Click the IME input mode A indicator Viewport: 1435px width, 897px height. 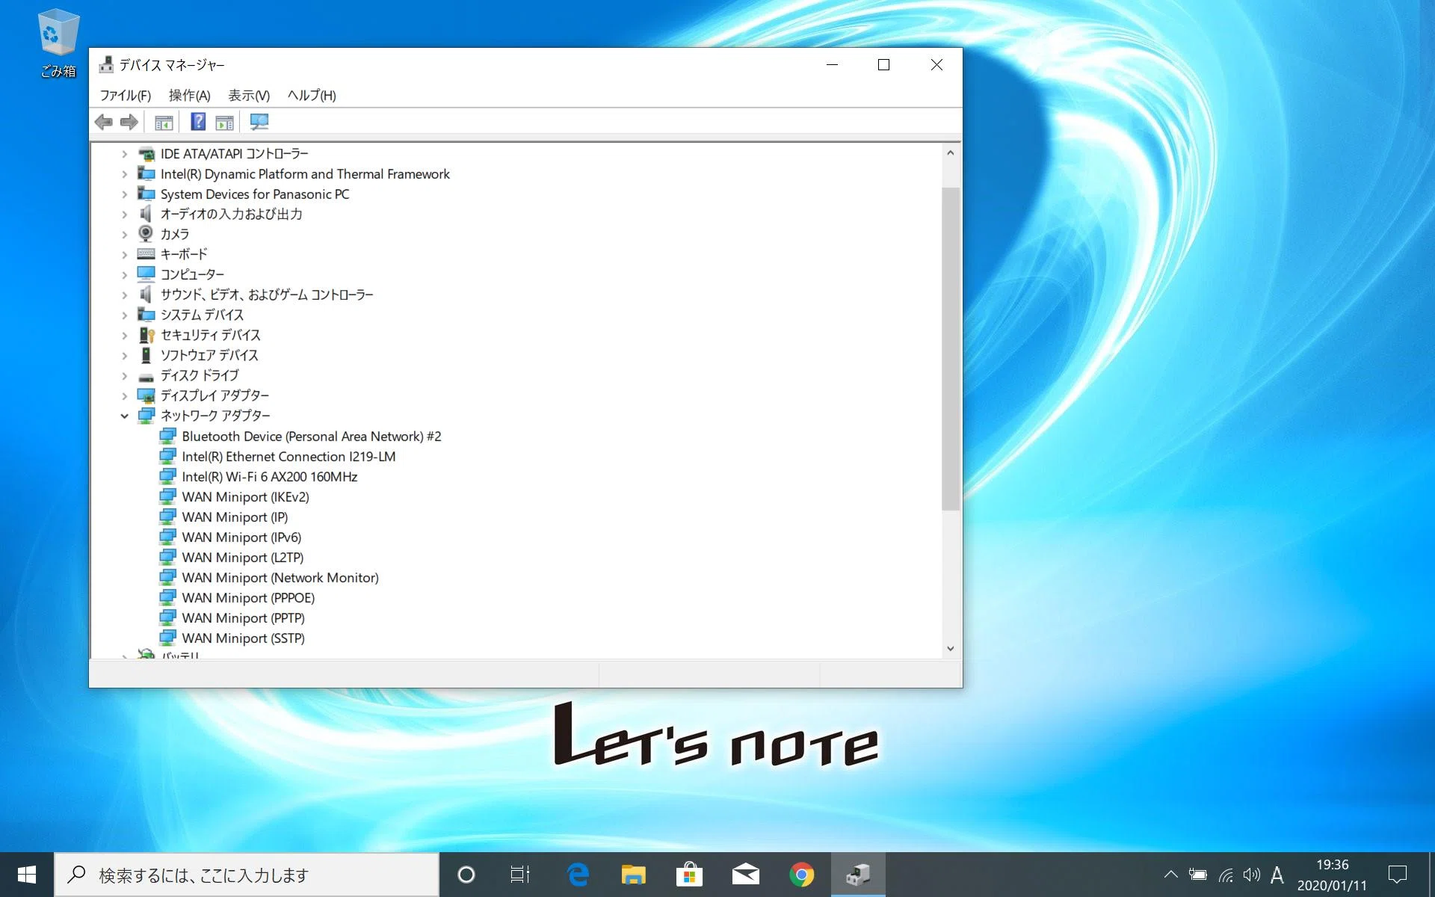pyautogui.click(x=1277, y=875)
